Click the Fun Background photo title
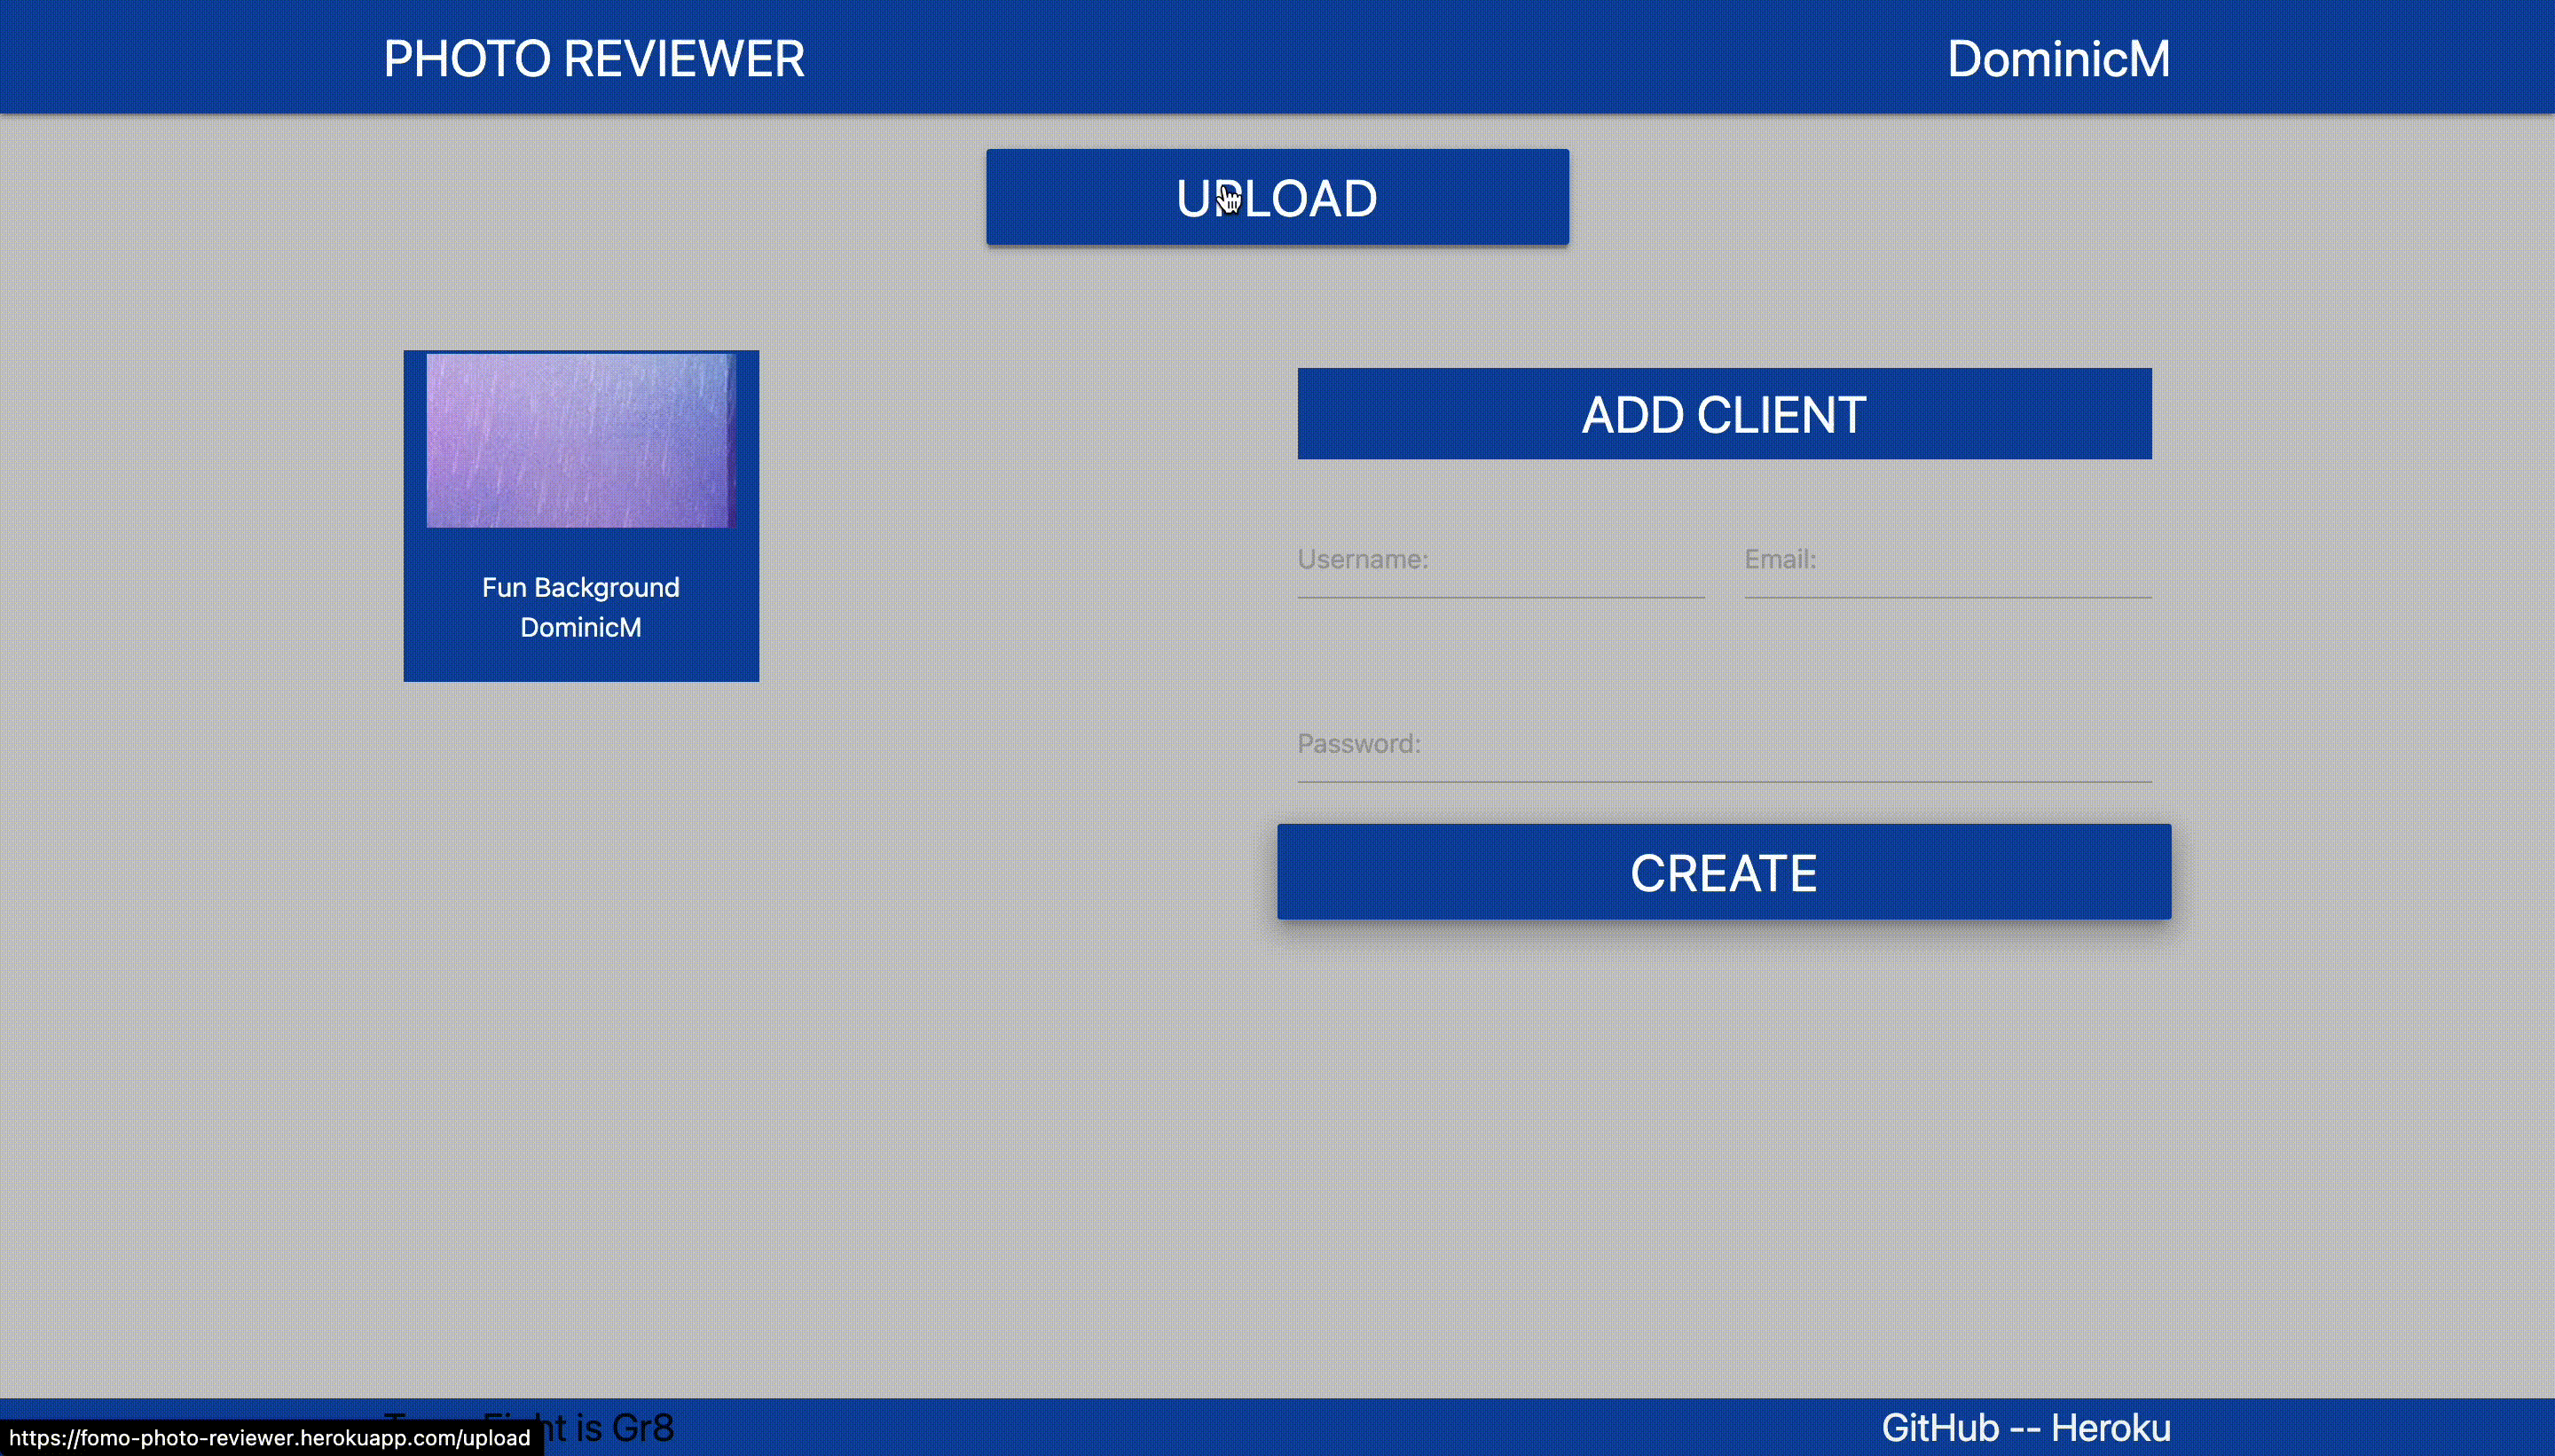 [x=580, y=587]
